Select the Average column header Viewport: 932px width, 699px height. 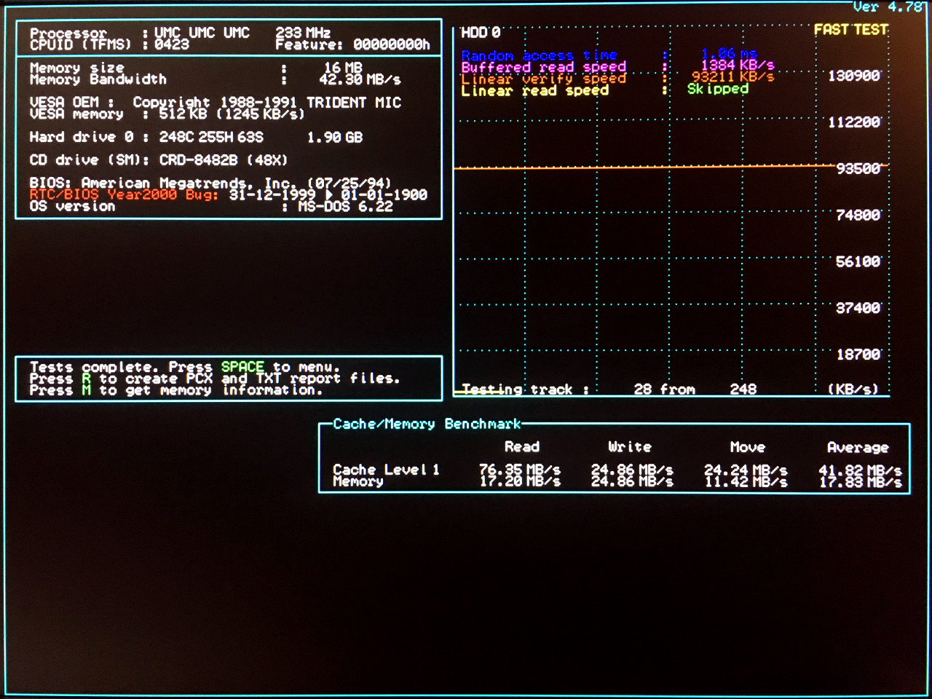pyautogui.click(x=858, y=448)
